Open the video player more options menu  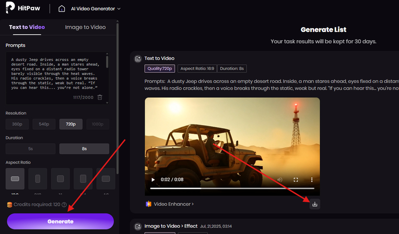[312, 180]
